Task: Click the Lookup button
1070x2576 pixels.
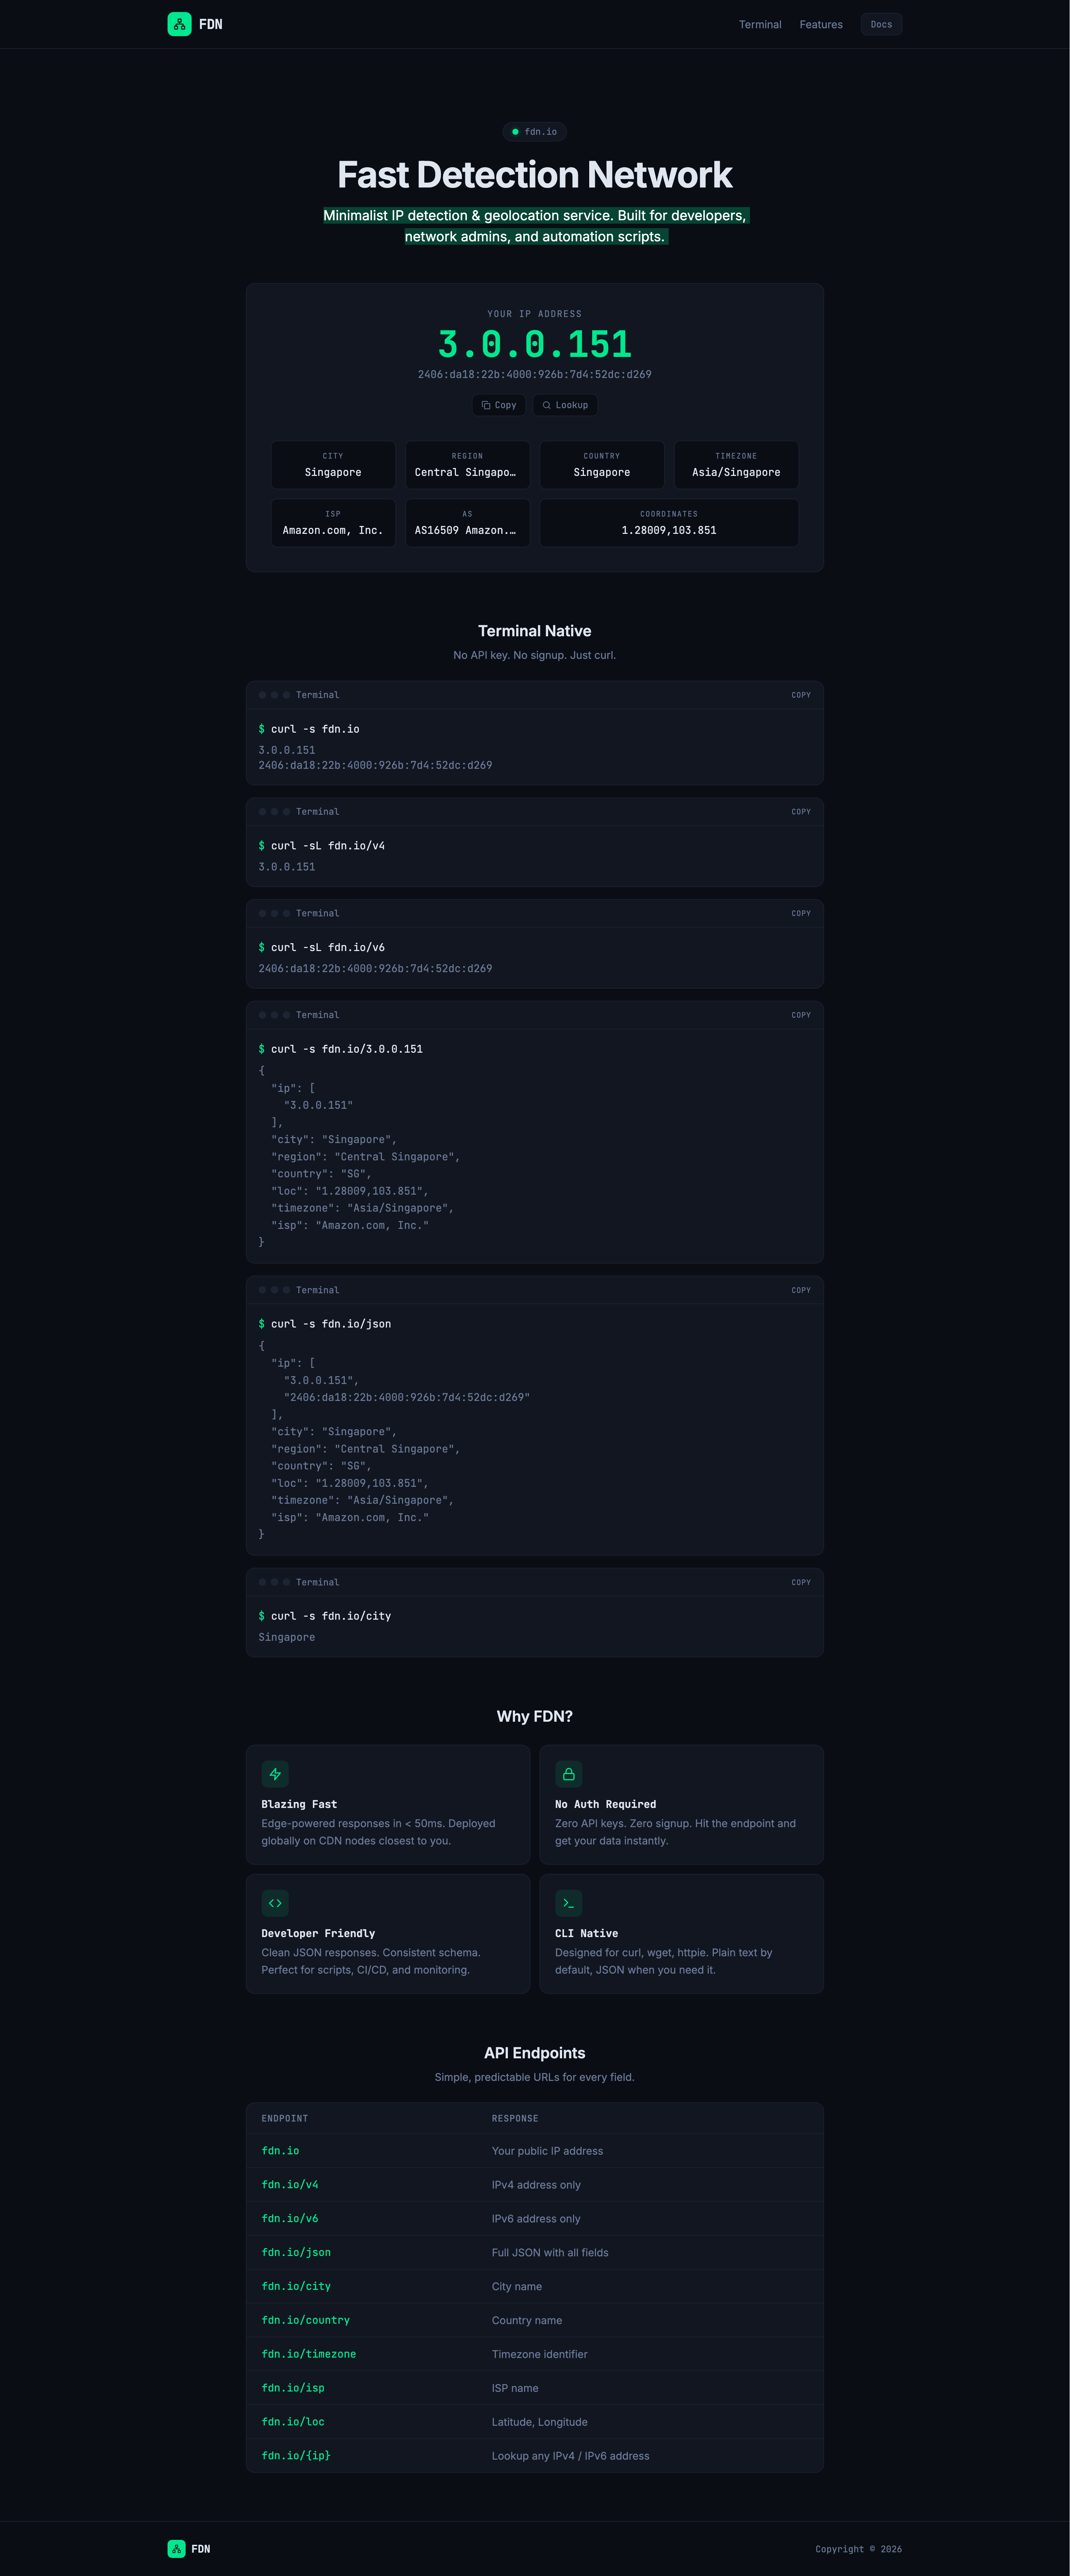Action: tap(565, 405)
